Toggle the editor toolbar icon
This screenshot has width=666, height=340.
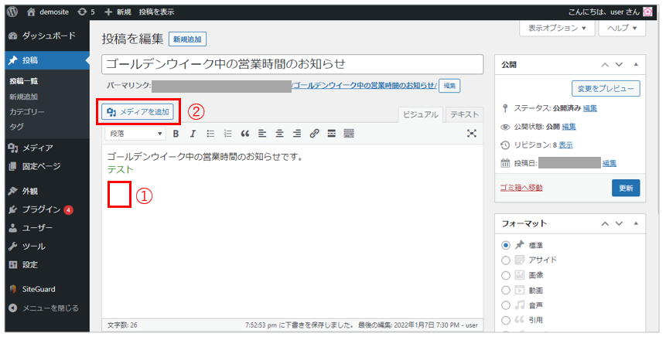point(349,134)
